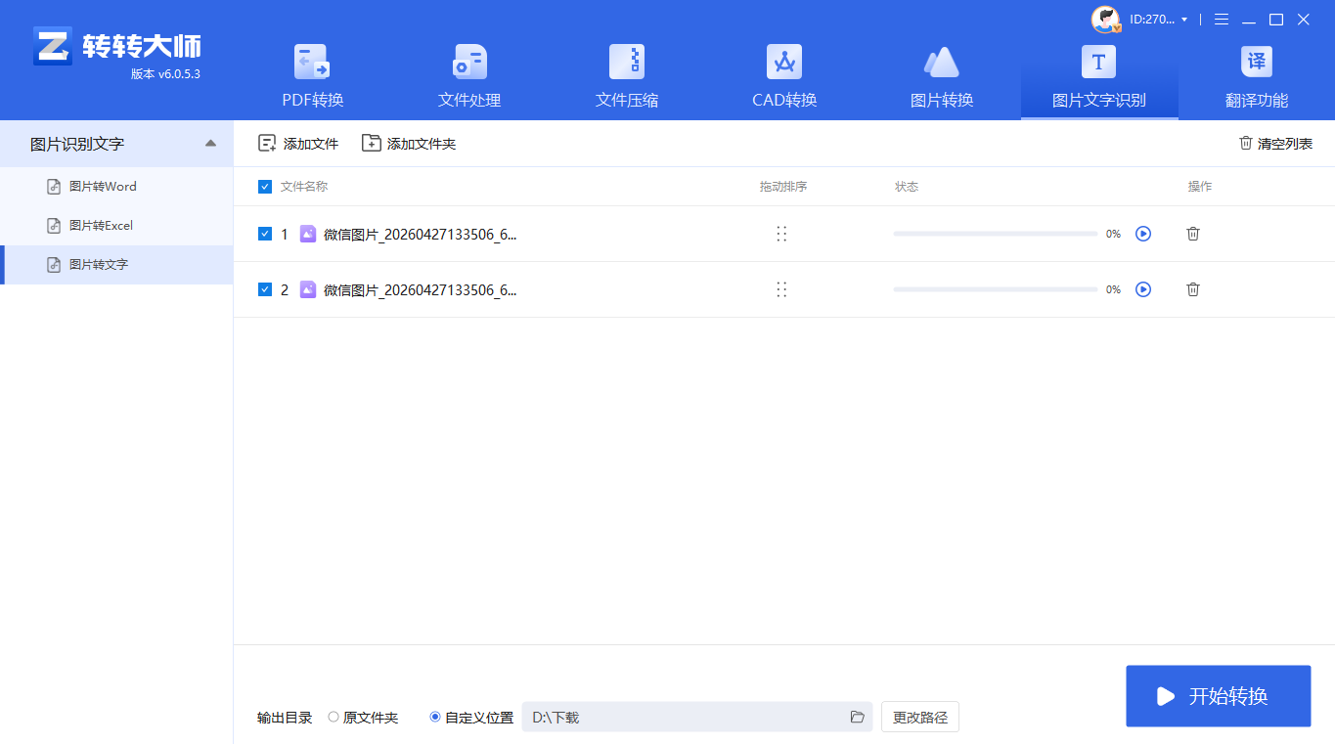1335x744 pixels.
Task: Click the 0% status of file 2
Action: coord(1113,290)
